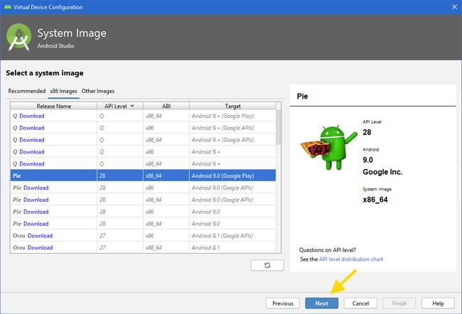The height and width of the screenshot is (314, 462).
Task: Click the 'Google Inc.' vendor text
Action: tap(382, 172)
